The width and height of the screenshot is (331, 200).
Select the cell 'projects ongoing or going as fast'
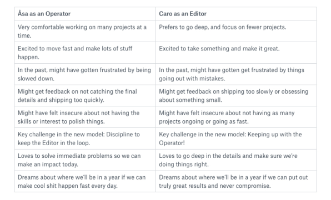tap(236, 117)
